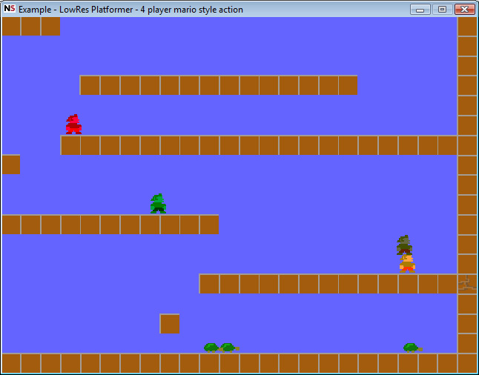Click the rightmost brick of the topmost long platform
The width and height of the screenshot is (479, 375).
pyautogui.click(x=348, y=85)
